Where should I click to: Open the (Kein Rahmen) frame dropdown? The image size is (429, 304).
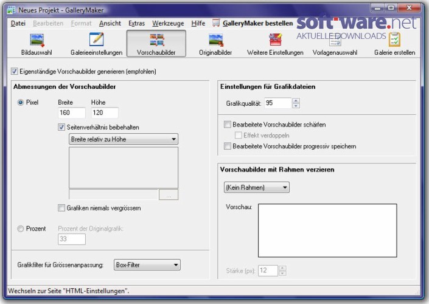257,187
